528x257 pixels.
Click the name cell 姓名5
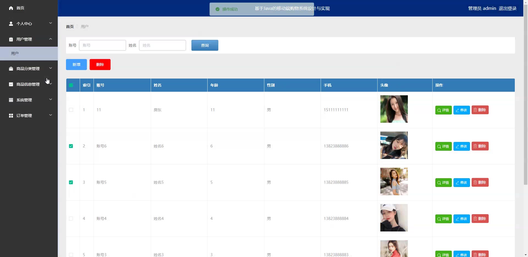(159, 182)
